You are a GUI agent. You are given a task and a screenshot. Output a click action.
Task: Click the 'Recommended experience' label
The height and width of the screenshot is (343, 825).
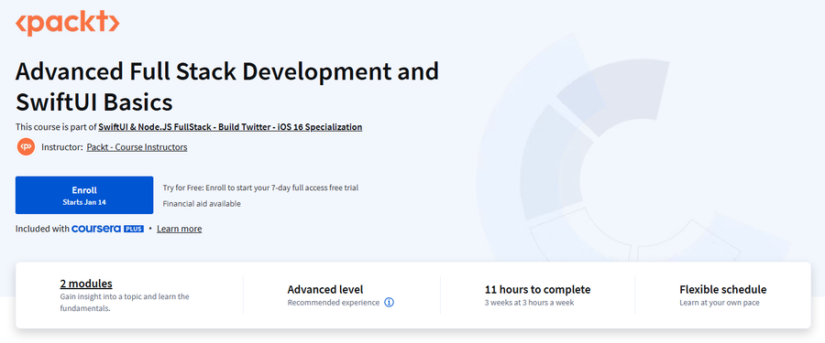(x=334, y=303)
